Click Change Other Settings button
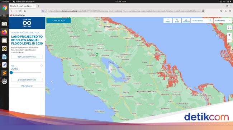Image resolution: width=233 pixels, height=130 pixels. 27,80
